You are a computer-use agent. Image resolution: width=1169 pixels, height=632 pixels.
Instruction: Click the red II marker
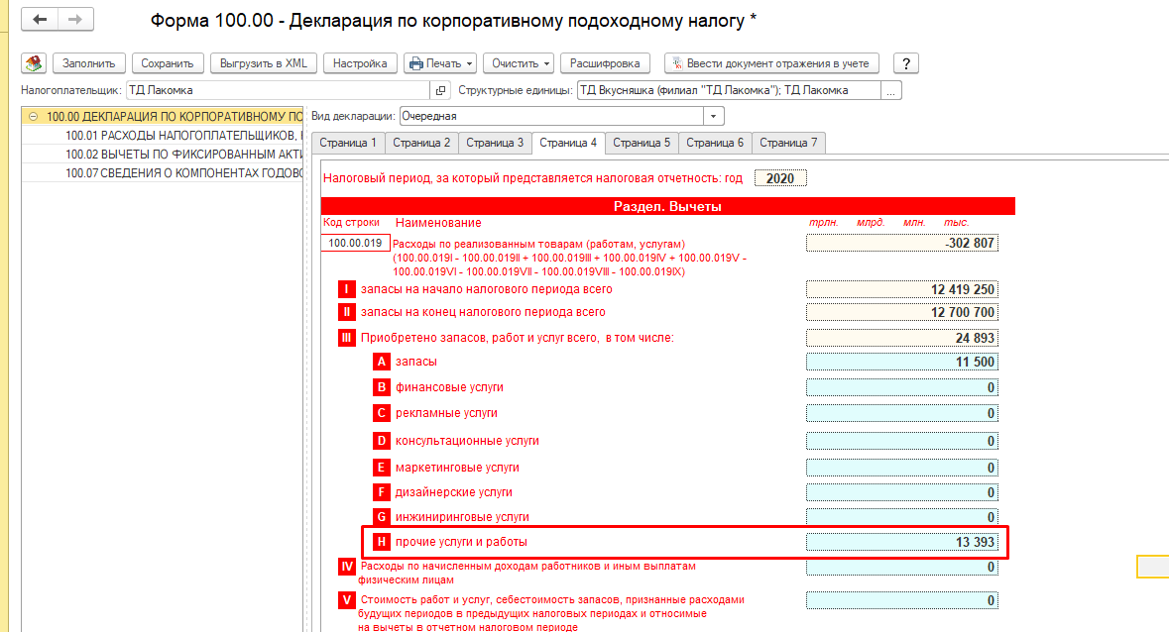click(346, 312)
